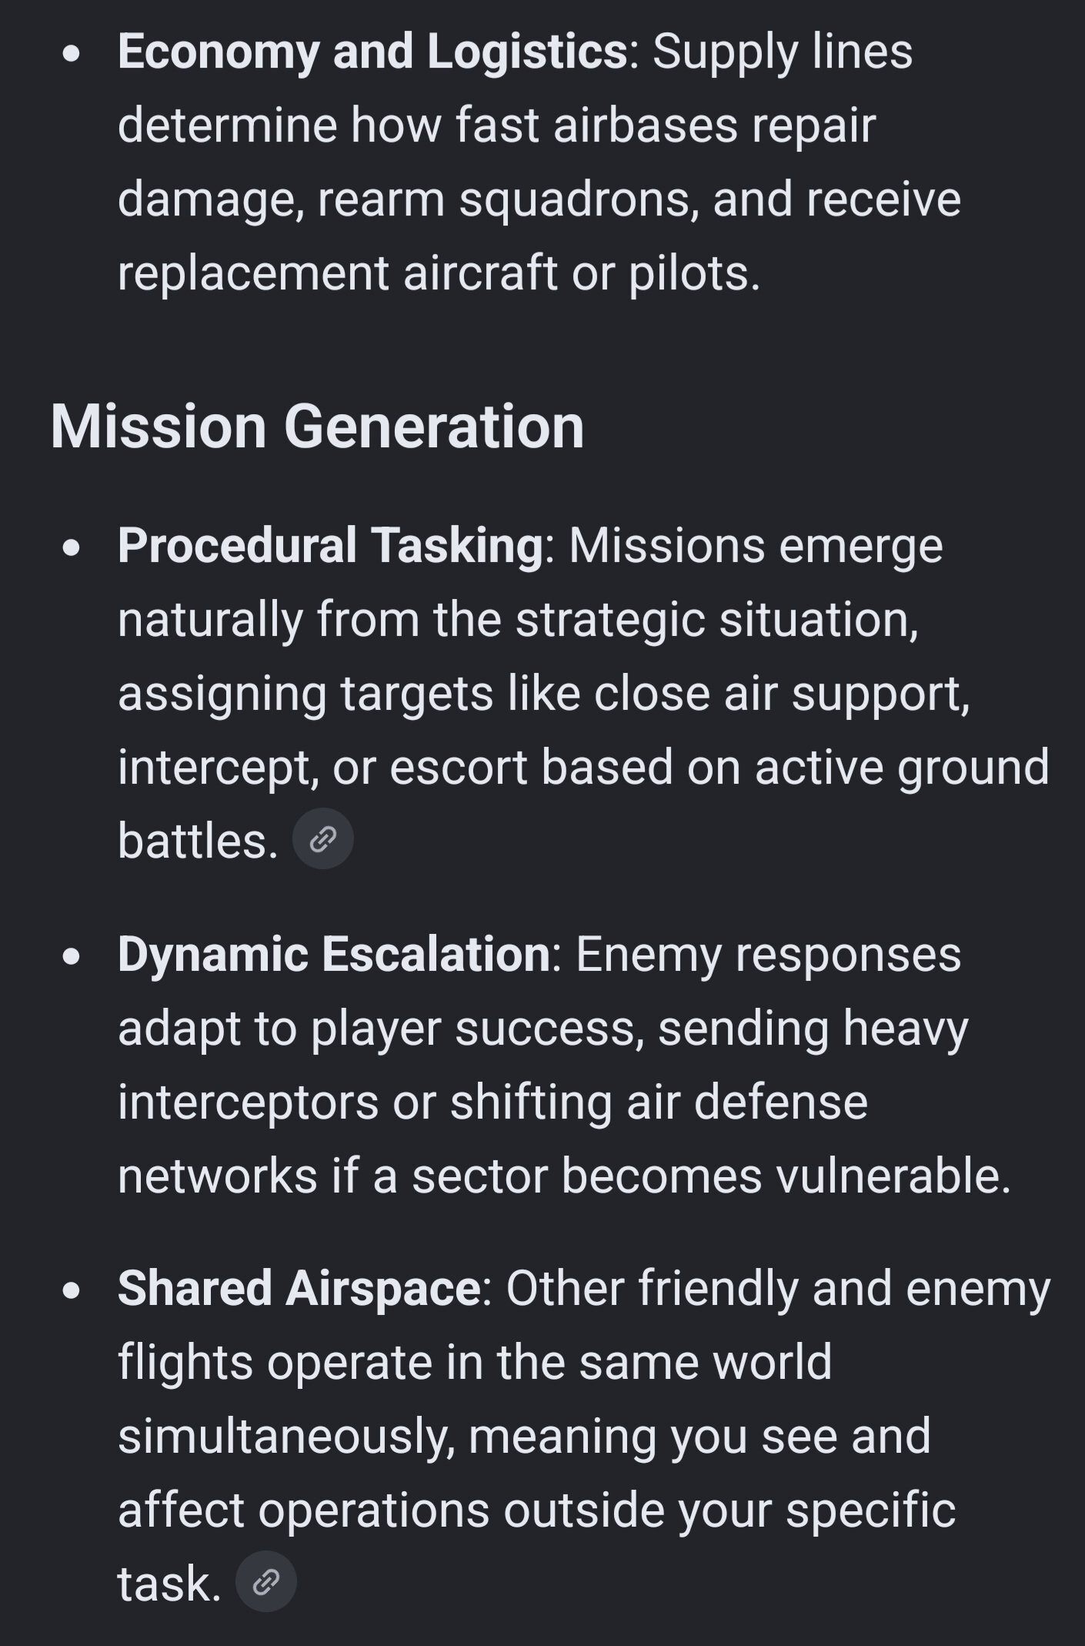Click the bullet before Dynamic Escalation
The image size is (1085, 1646).
coord(72,956)
